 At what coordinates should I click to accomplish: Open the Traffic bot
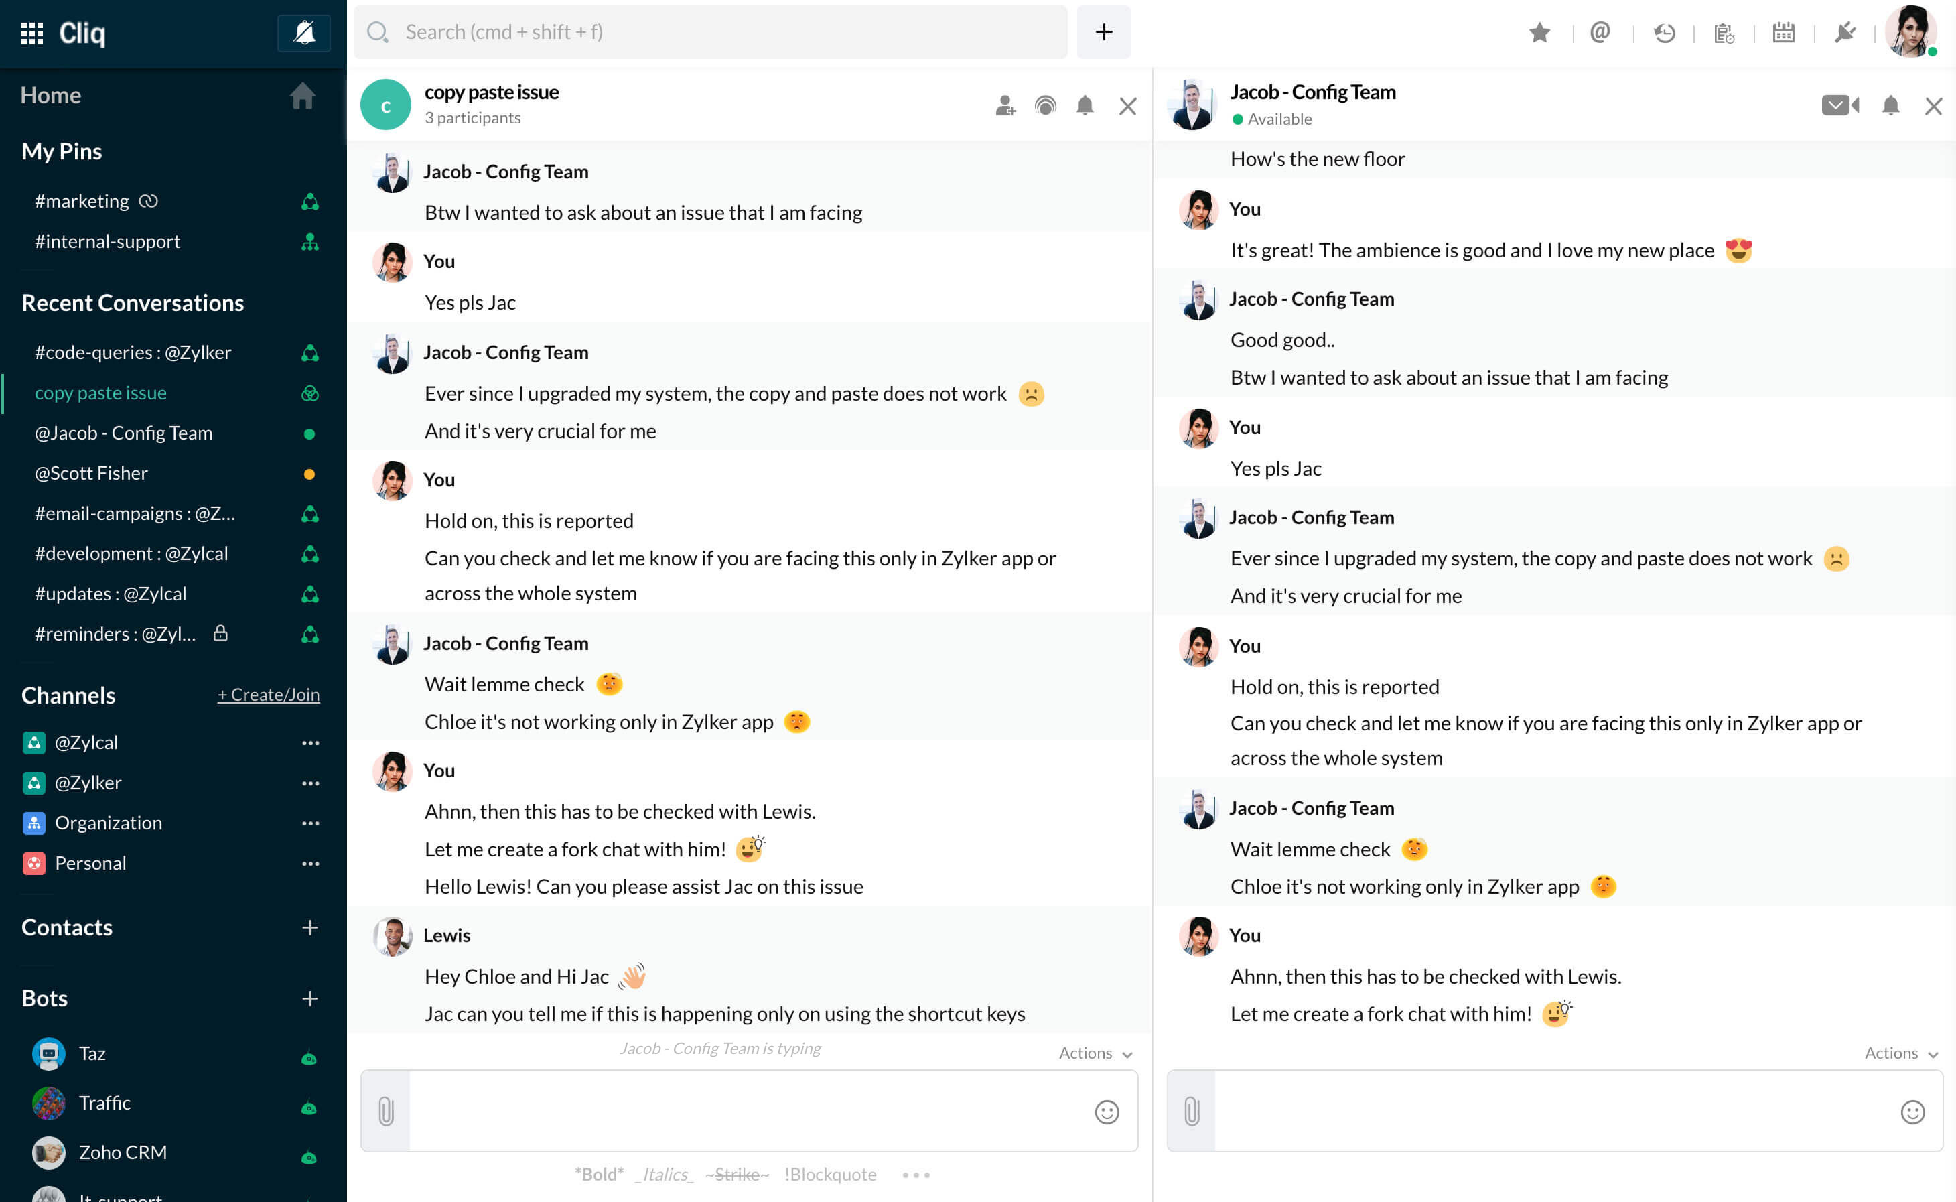(173, 1103)
